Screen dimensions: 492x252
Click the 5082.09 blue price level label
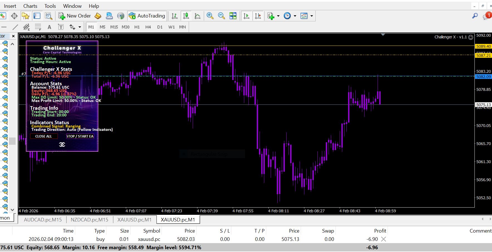point(483,77)
